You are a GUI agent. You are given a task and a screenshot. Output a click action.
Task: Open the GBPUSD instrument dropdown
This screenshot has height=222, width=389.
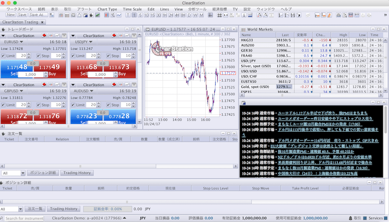click(21, 91)
